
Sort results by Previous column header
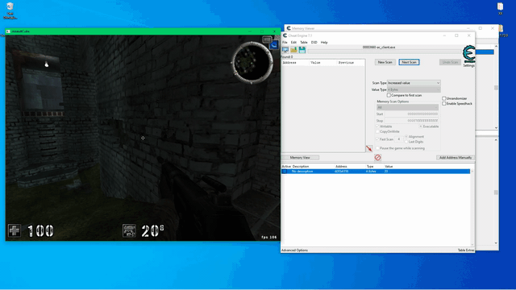click(351, 63)
